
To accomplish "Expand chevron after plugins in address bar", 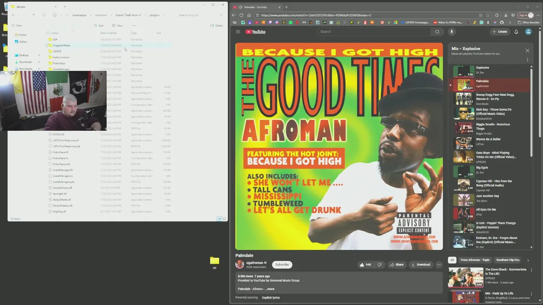I will point(164,15).
